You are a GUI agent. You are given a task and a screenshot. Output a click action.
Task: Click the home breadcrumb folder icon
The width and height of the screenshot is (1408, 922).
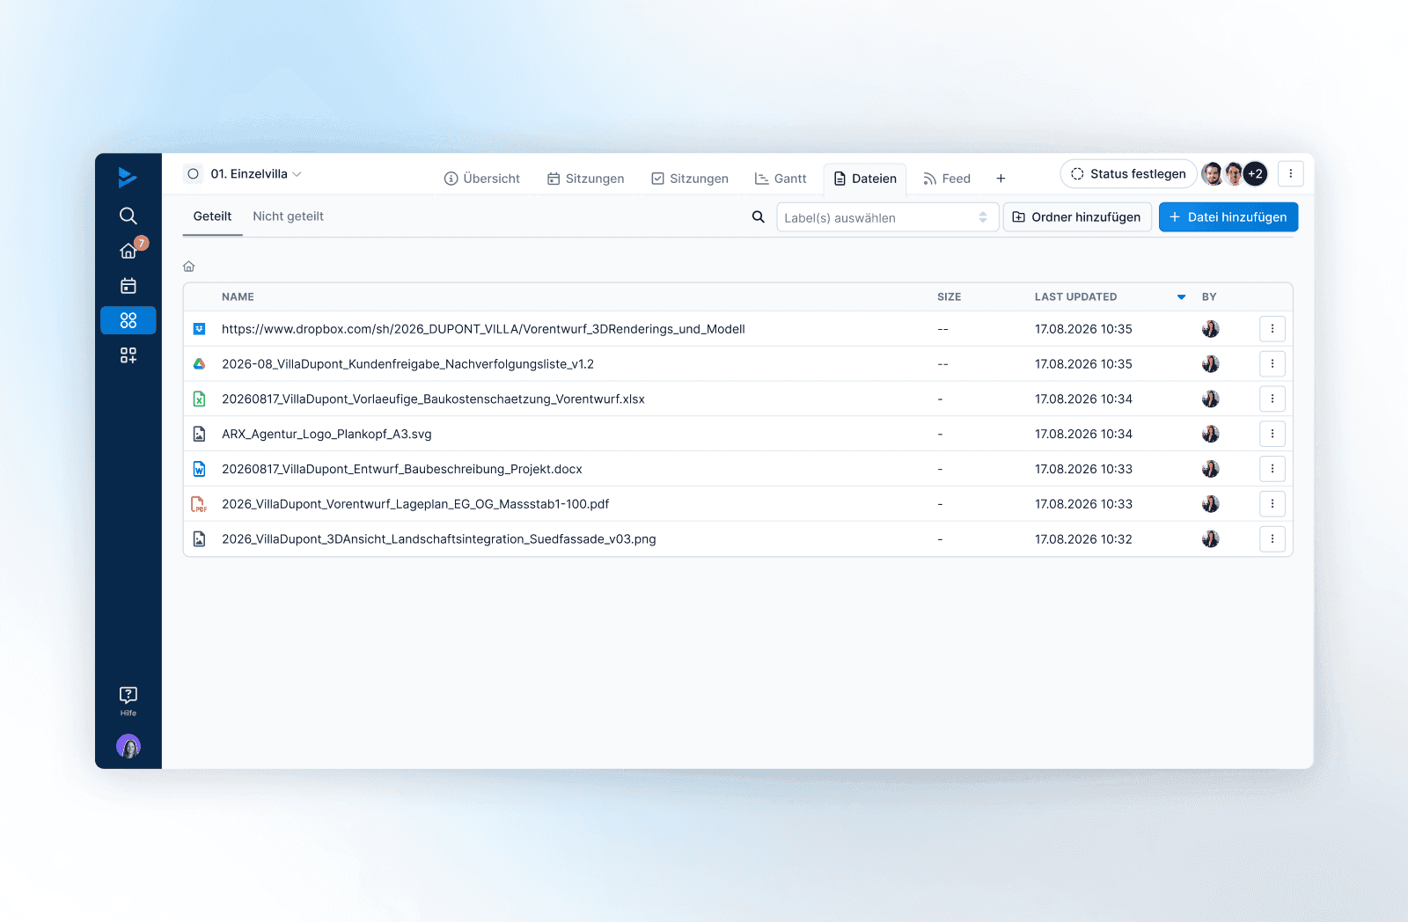coord(188,267)
